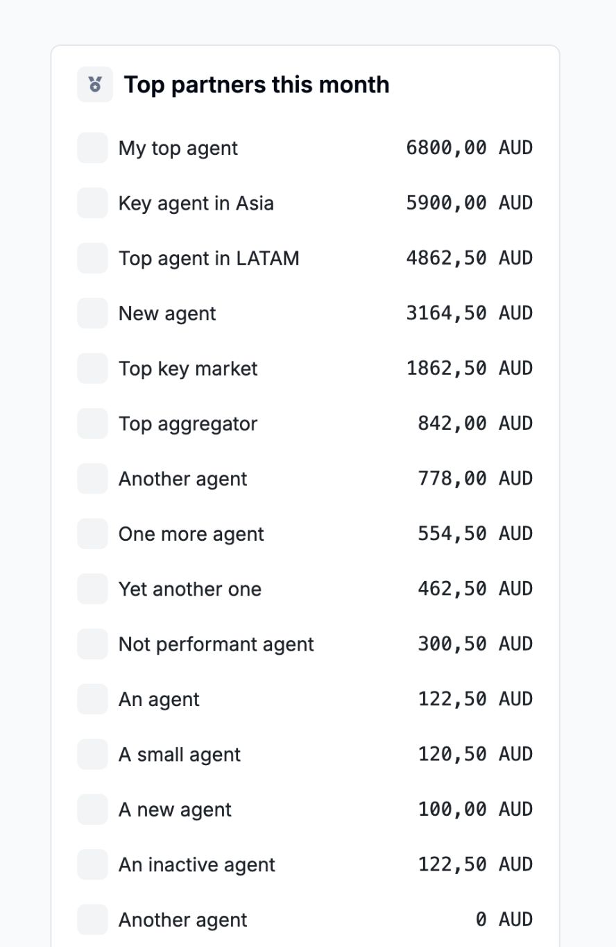Click the avatar placeholder for My top agent
Image resolution: width=616 pixels, height=947 pixels.
tap(92, 148)
